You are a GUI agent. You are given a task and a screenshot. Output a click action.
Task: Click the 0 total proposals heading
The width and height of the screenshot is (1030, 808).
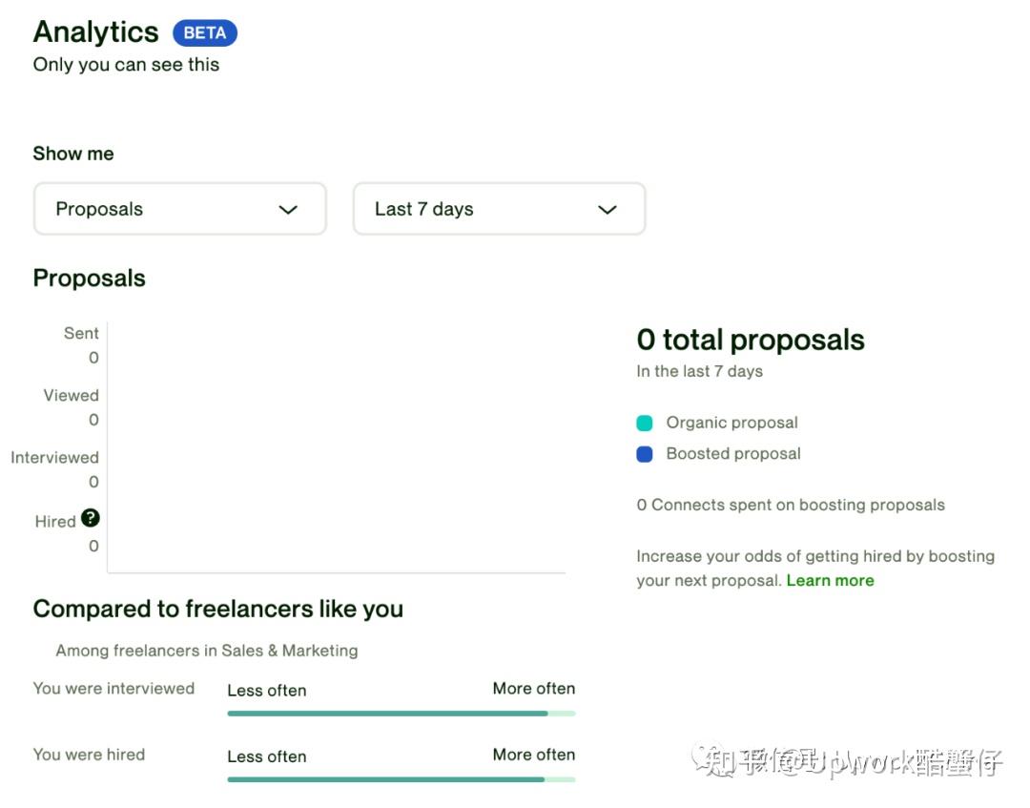pyautogui.click(x=751, y=339)
